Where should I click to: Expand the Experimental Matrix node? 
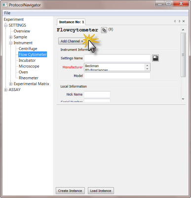point(11,84)
